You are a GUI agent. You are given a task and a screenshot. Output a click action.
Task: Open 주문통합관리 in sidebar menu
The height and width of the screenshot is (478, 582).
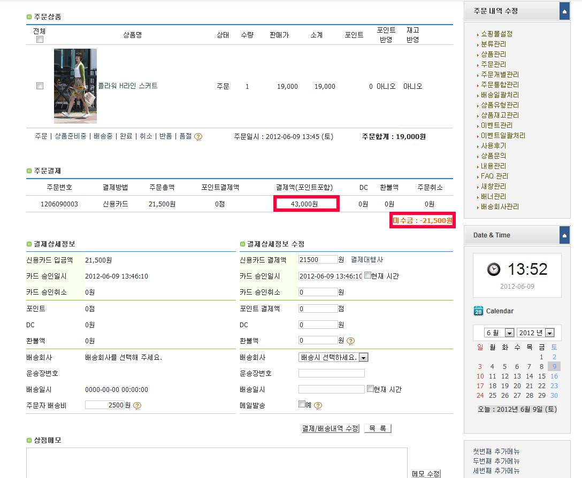(x=500, y=84)
